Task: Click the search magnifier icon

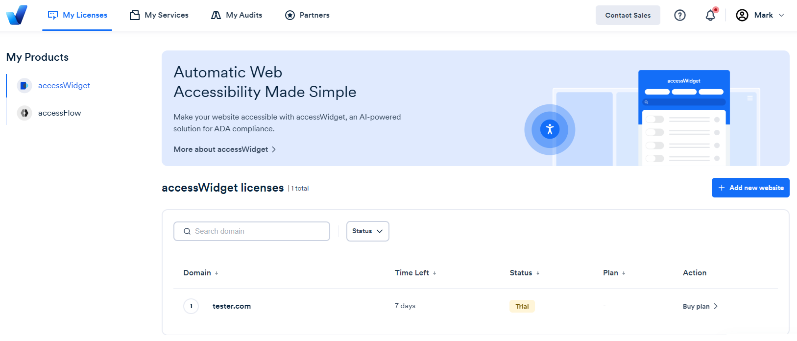Action: pyautogui.click(x=187, y=231)
